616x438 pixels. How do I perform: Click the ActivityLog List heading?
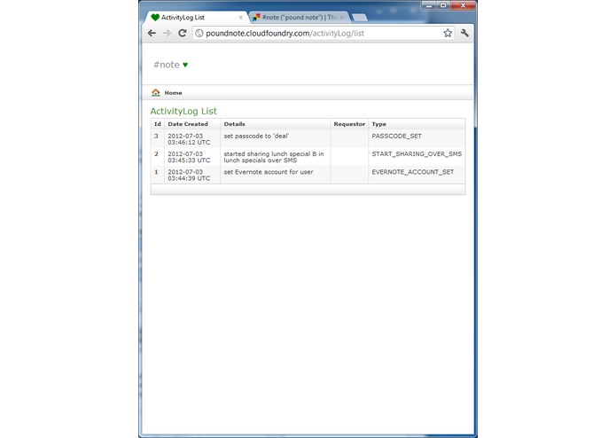(x=183, y=111)
